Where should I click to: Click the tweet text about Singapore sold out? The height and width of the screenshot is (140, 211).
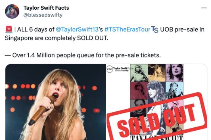105,34
